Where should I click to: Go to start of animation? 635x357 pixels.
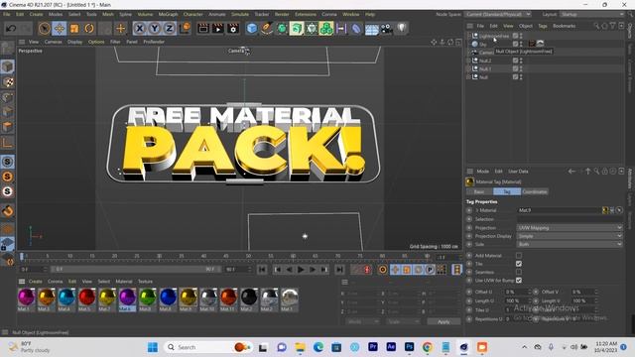click(262, 270)
